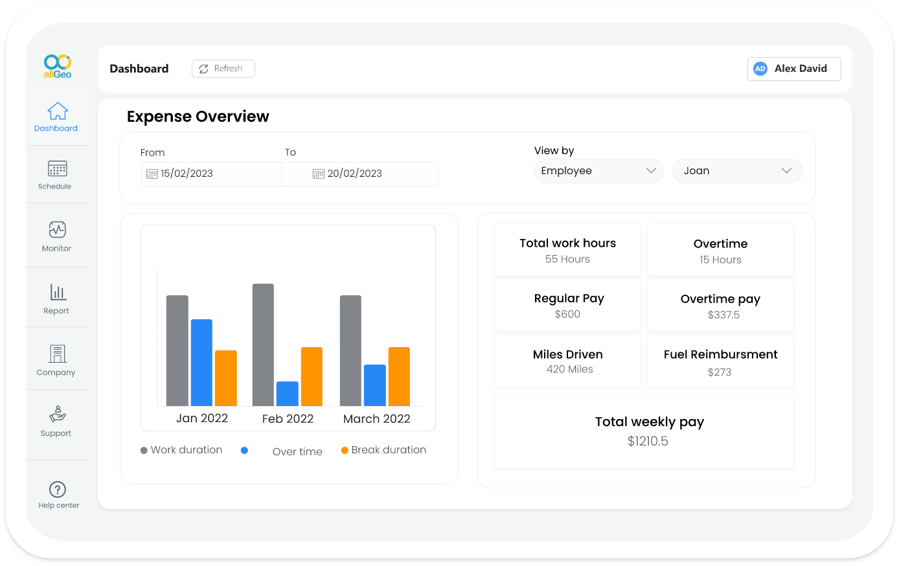The width and height of the screenshot is (899, 566).
Task: Click the Dashboard title in header
Action: (139, 69)
